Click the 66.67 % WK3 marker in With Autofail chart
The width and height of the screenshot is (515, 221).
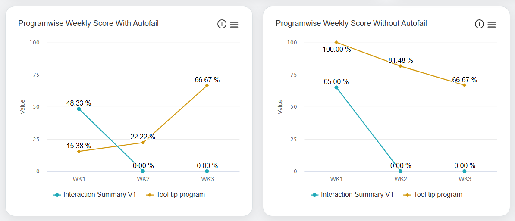[x=207, y=85]
